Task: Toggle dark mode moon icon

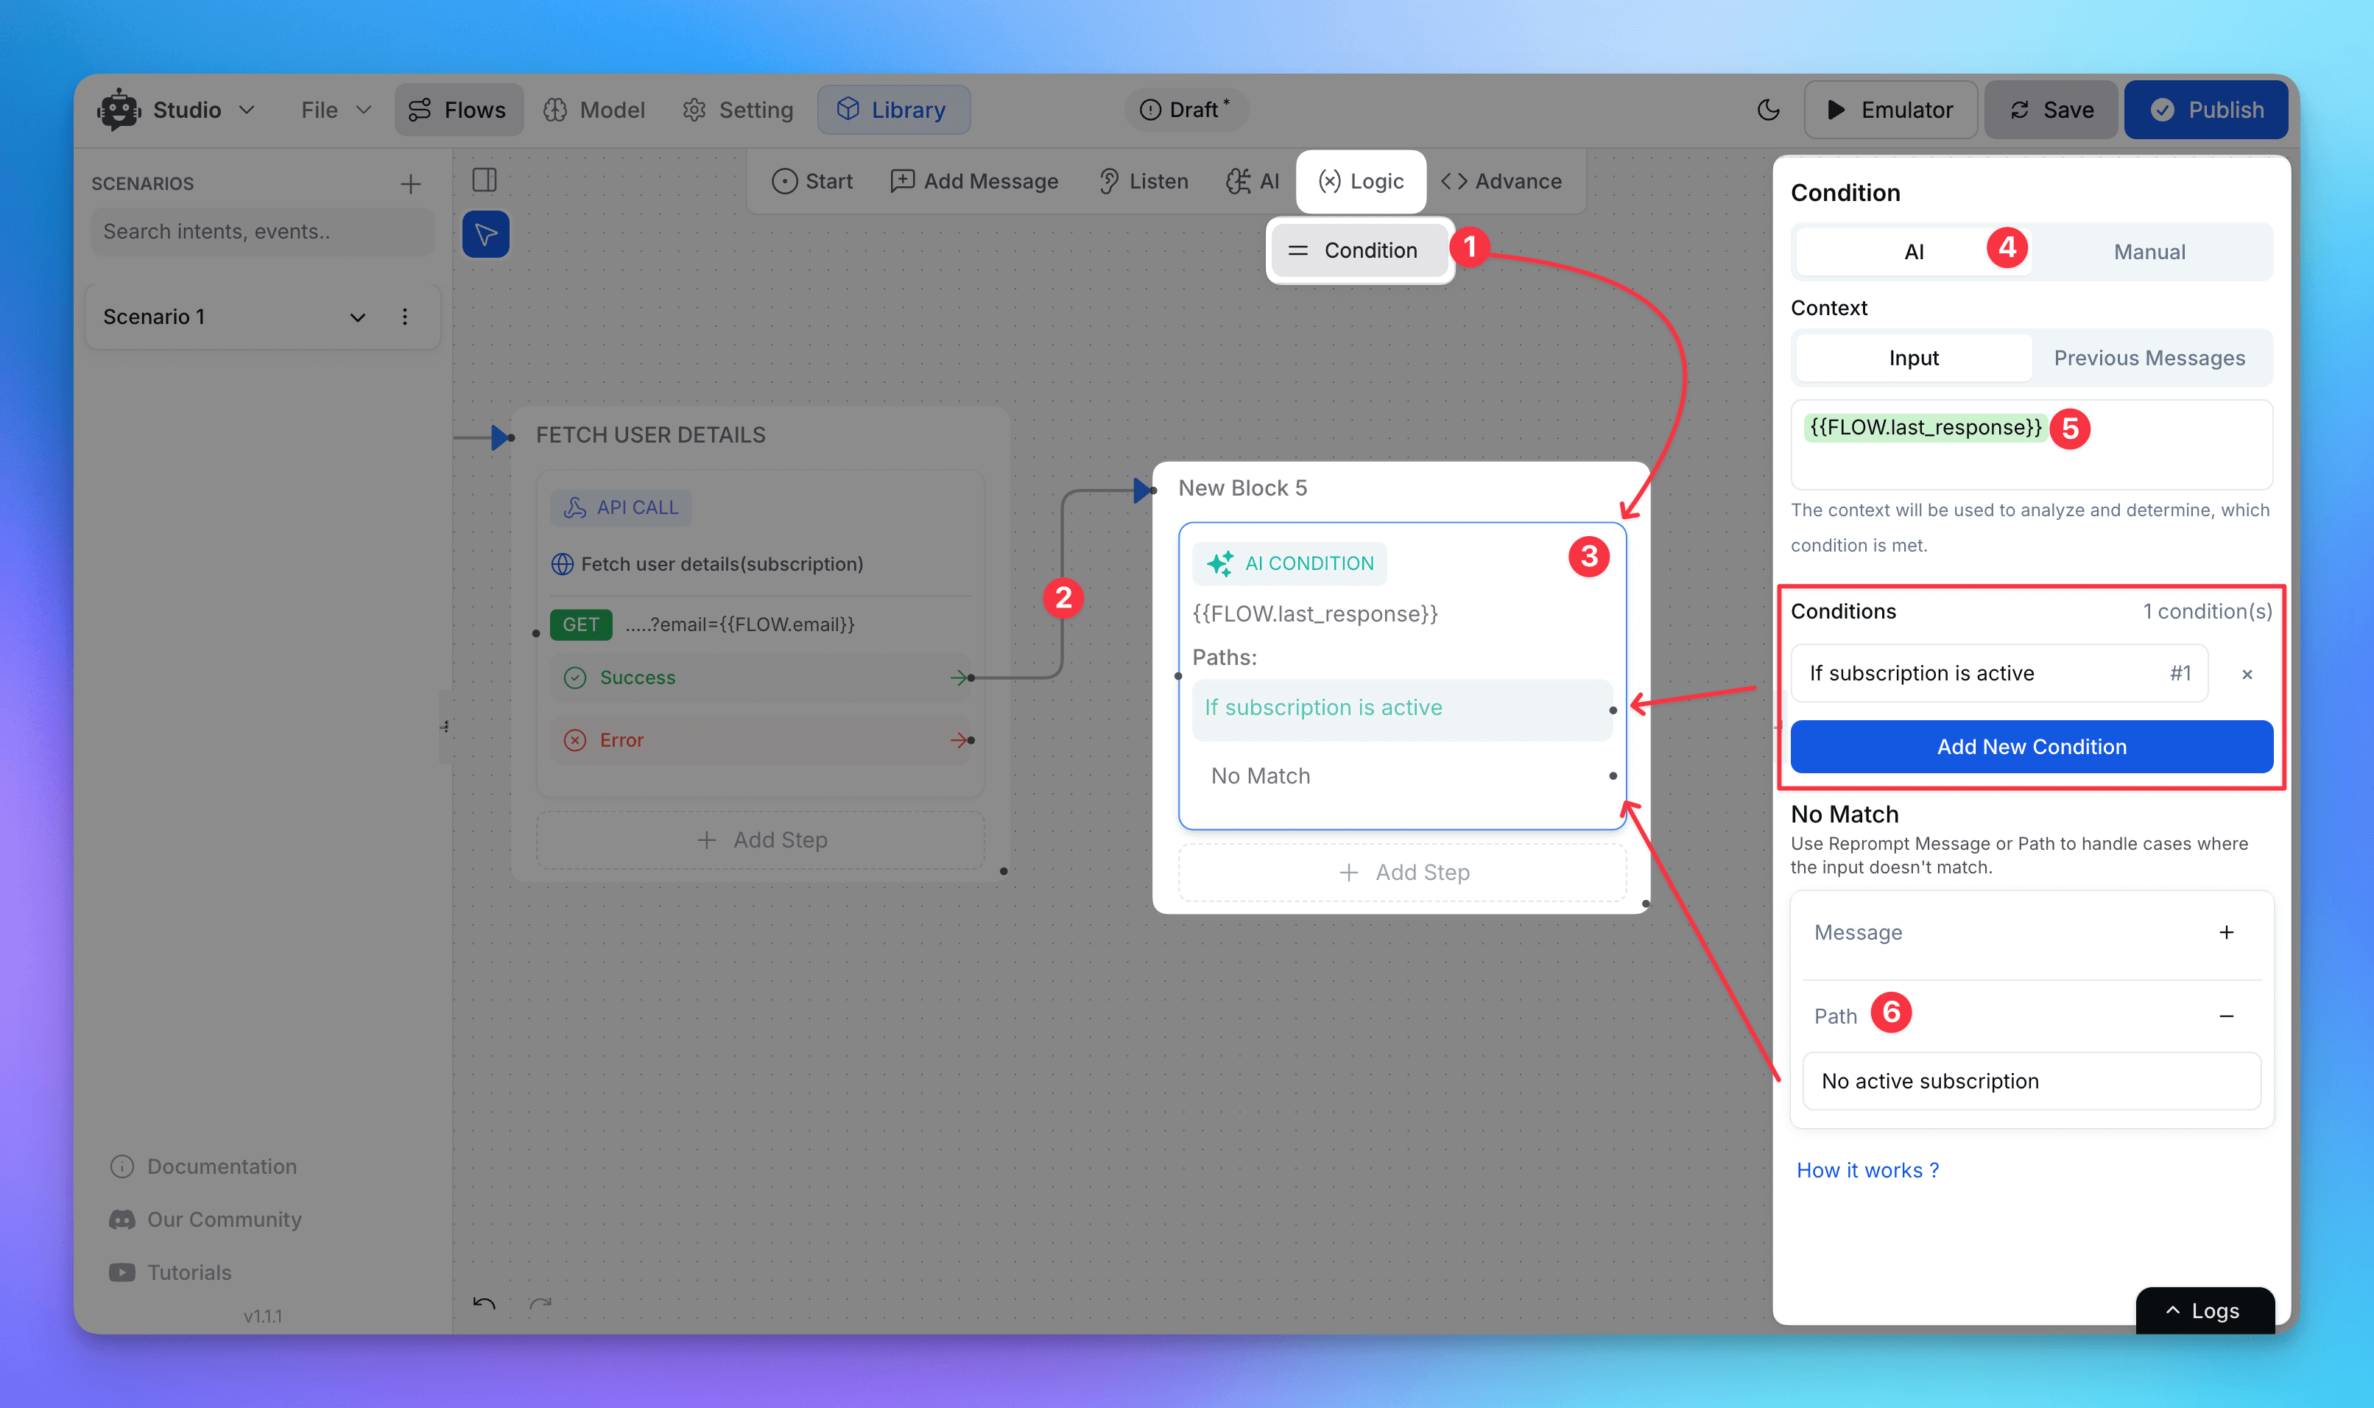Action: pos(1767,110)
